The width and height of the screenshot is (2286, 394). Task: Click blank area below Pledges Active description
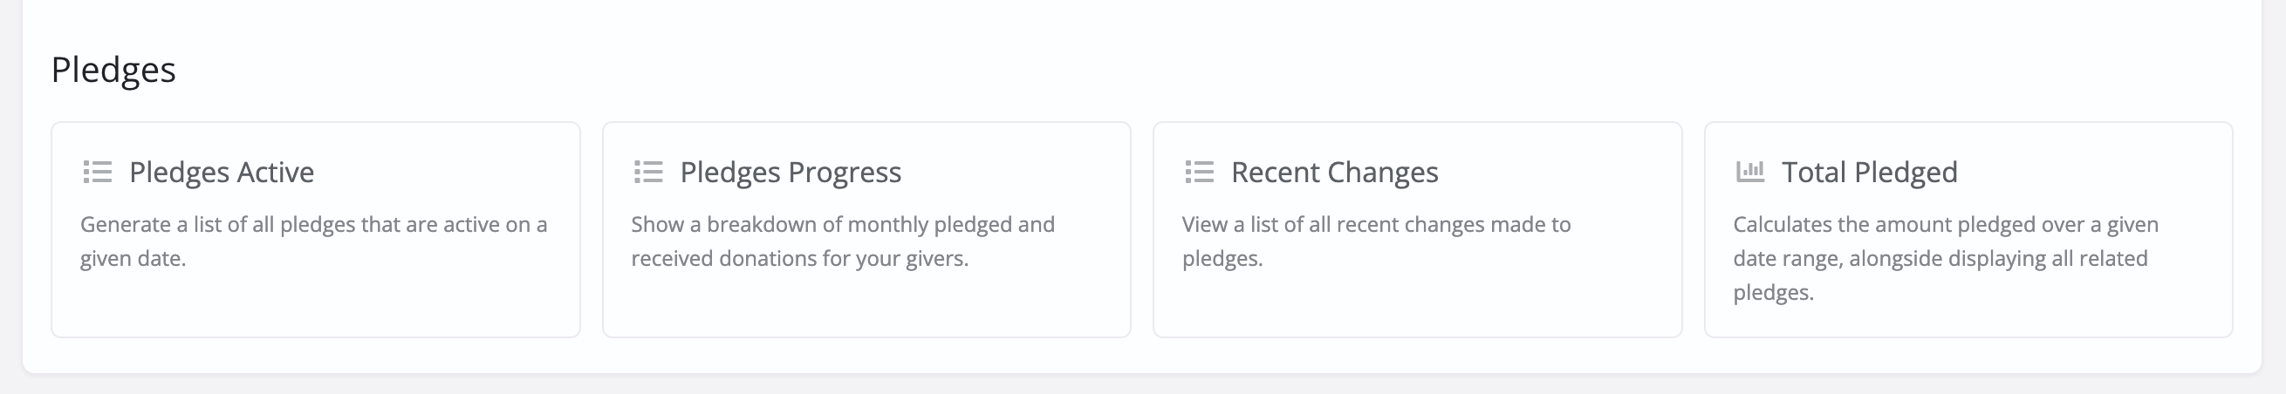tap(315, 302)
